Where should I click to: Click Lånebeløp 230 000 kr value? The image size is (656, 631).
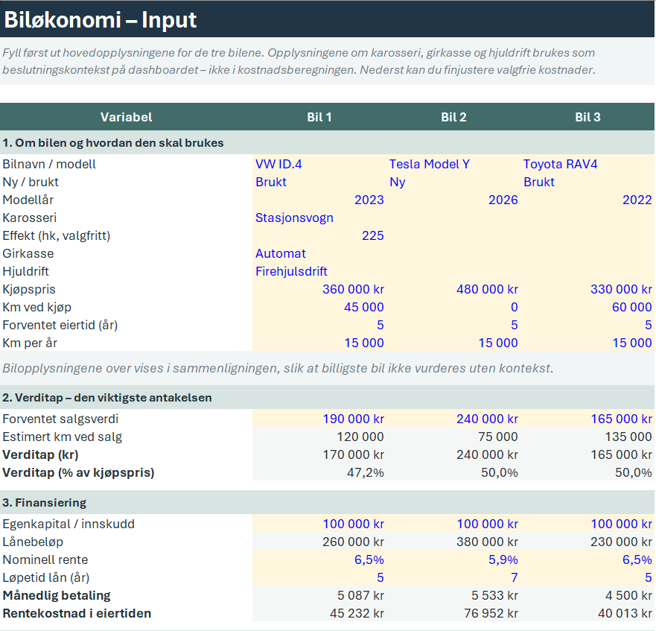pyautogui.click(x=621, y=542)
